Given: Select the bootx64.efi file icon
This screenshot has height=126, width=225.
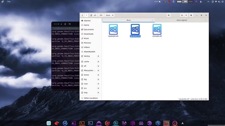Looking at the screenshot, I should 113,29.
